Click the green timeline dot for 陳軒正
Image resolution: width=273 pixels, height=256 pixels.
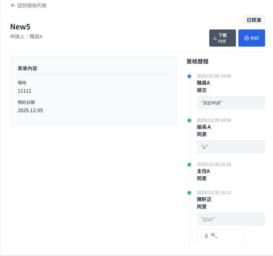[x=189, y=193]
